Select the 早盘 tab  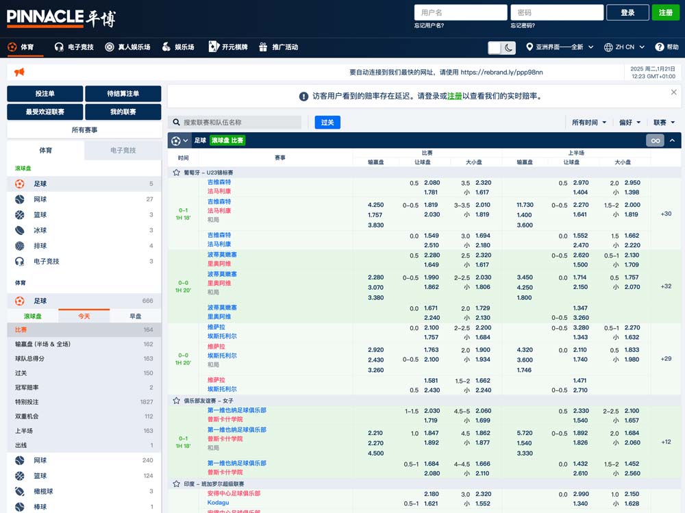pos(136,316)
